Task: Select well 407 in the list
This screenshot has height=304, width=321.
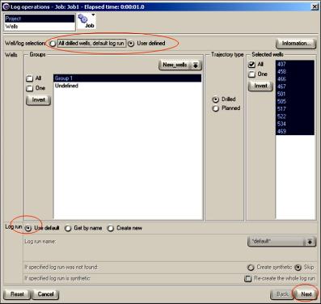Action: (x=295, y=64)
